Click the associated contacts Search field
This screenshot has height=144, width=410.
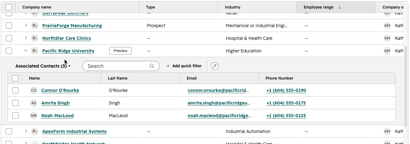click(121, 66)
